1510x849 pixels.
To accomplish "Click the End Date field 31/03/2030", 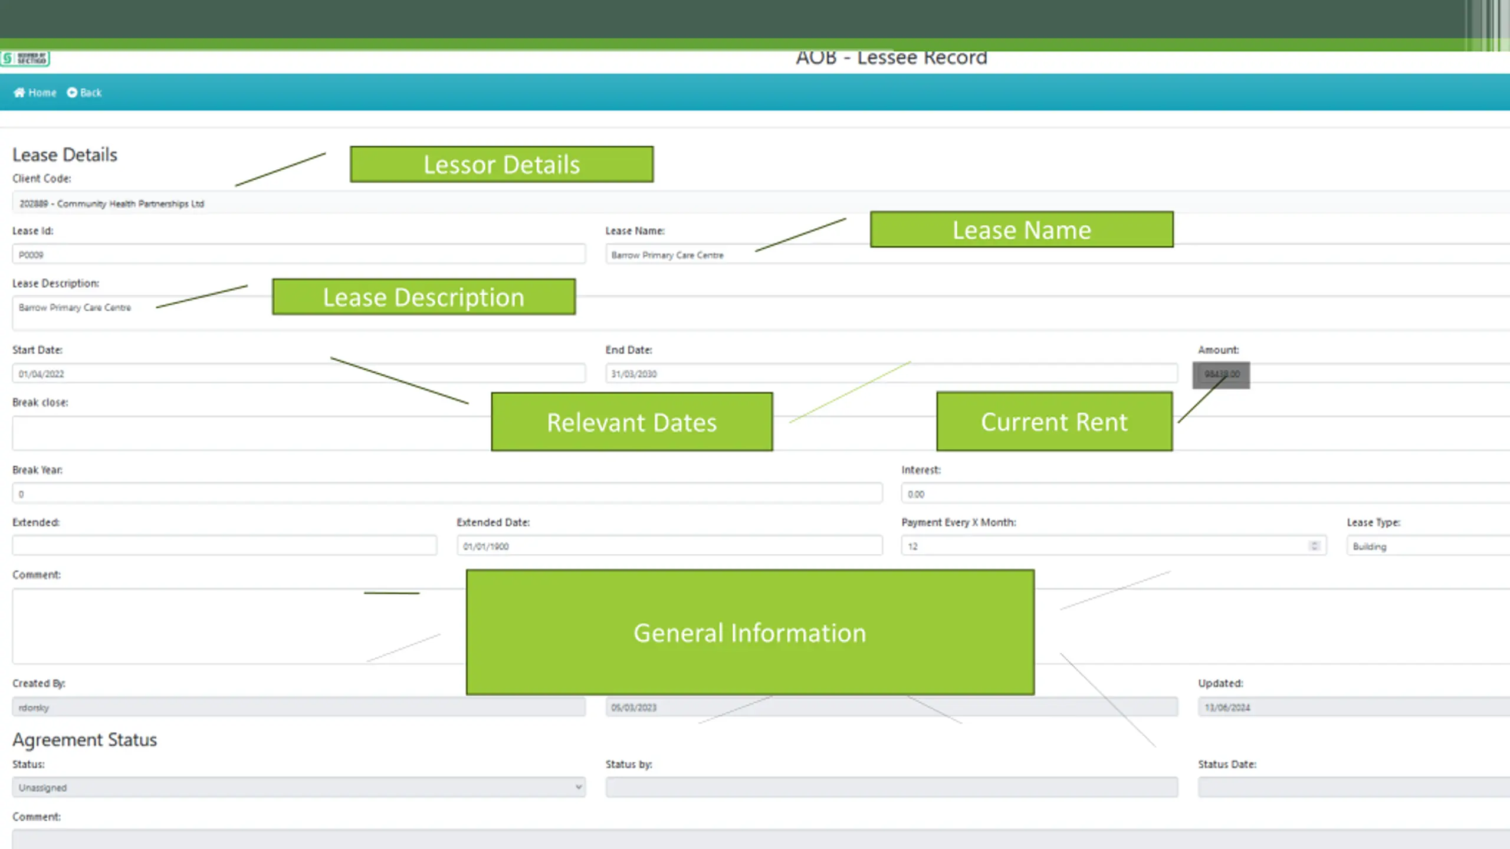I will click(892, 374).
